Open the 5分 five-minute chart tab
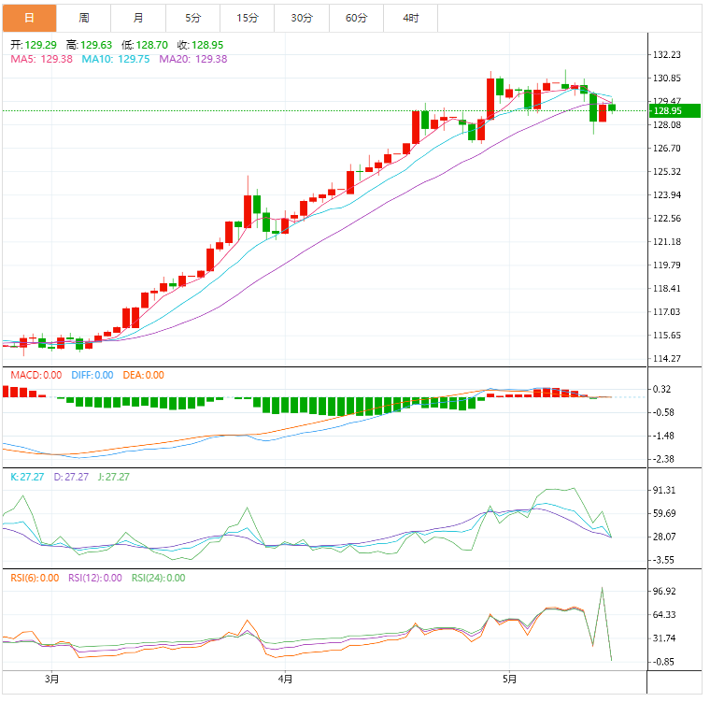This screenshot has height=702, width=710. pyautogui.click(x=192, y=18)
